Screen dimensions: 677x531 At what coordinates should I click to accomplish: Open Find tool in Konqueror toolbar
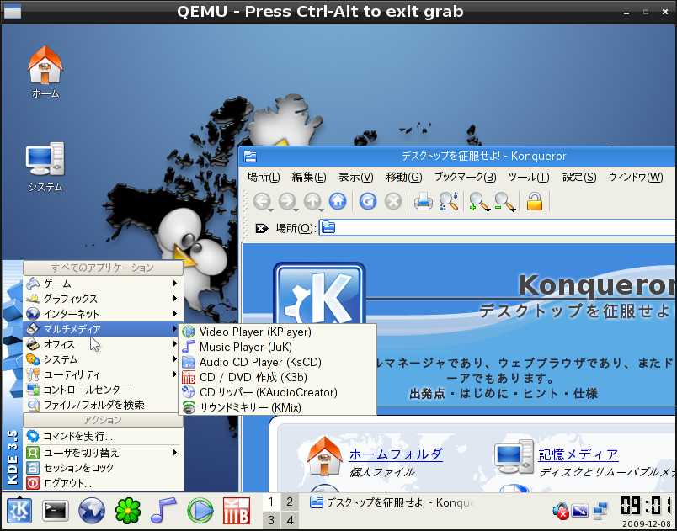coord(449,201)
